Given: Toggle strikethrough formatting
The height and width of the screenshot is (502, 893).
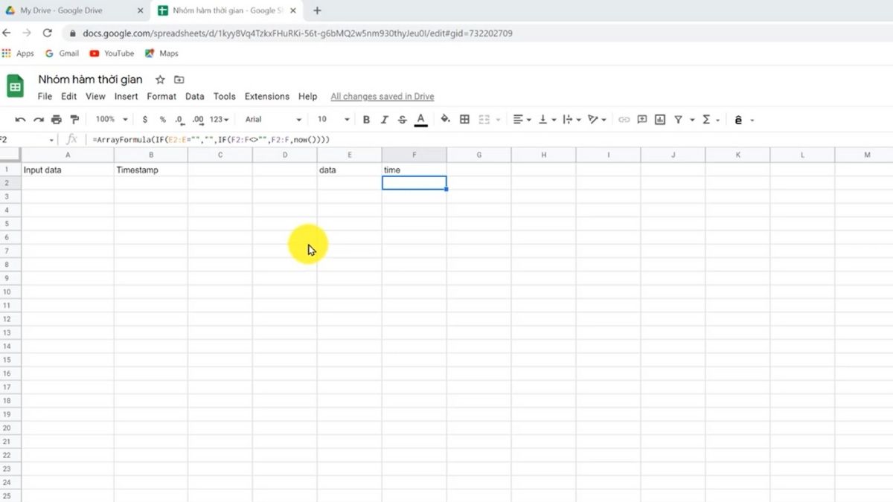Looking at the screenshot, I should click(403, 120).
